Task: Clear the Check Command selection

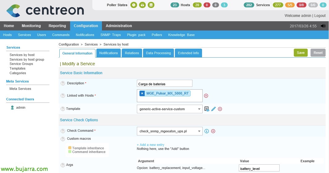Action: (213, 131)
